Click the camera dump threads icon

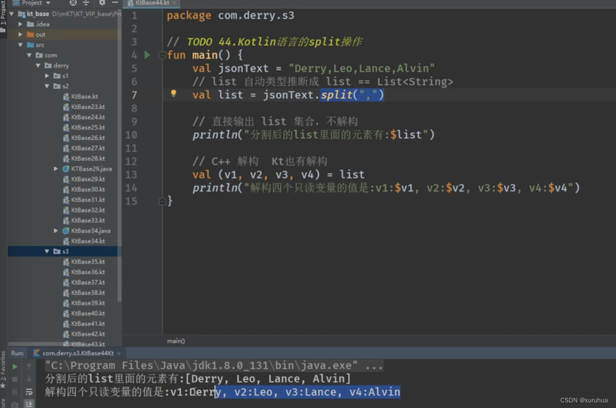[x=15, y=404]
